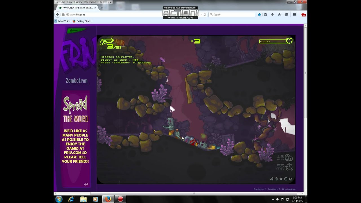
Task: Click the red 200 extension icon
Action: (x=303, y=15)
